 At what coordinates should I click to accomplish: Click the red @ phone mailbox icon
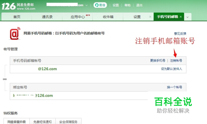point(15,34)
